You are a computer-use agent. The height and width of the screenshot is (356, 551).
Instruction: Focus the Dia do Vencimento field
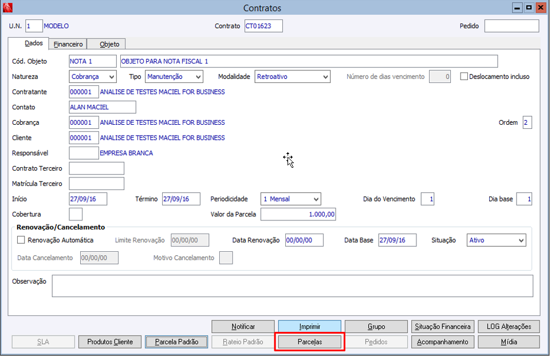(x=428, y=199)
